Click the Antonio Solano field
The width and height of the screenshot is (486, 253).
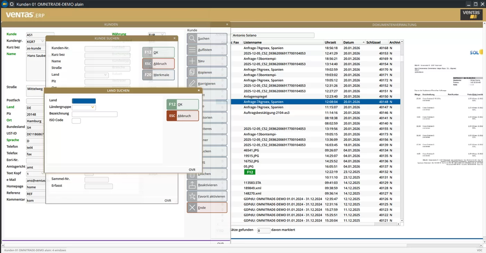273,35
